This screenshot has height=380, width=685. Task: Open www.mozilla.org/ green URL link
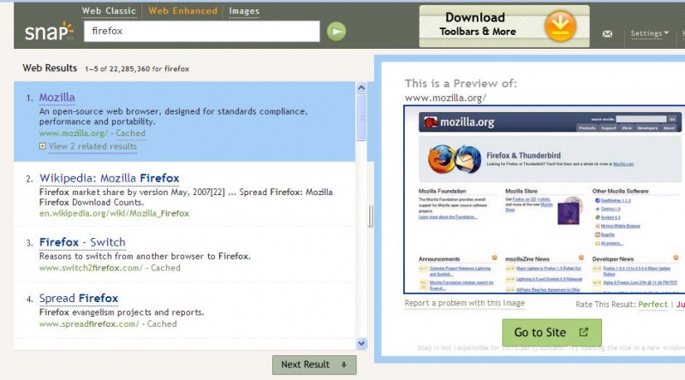73,134
